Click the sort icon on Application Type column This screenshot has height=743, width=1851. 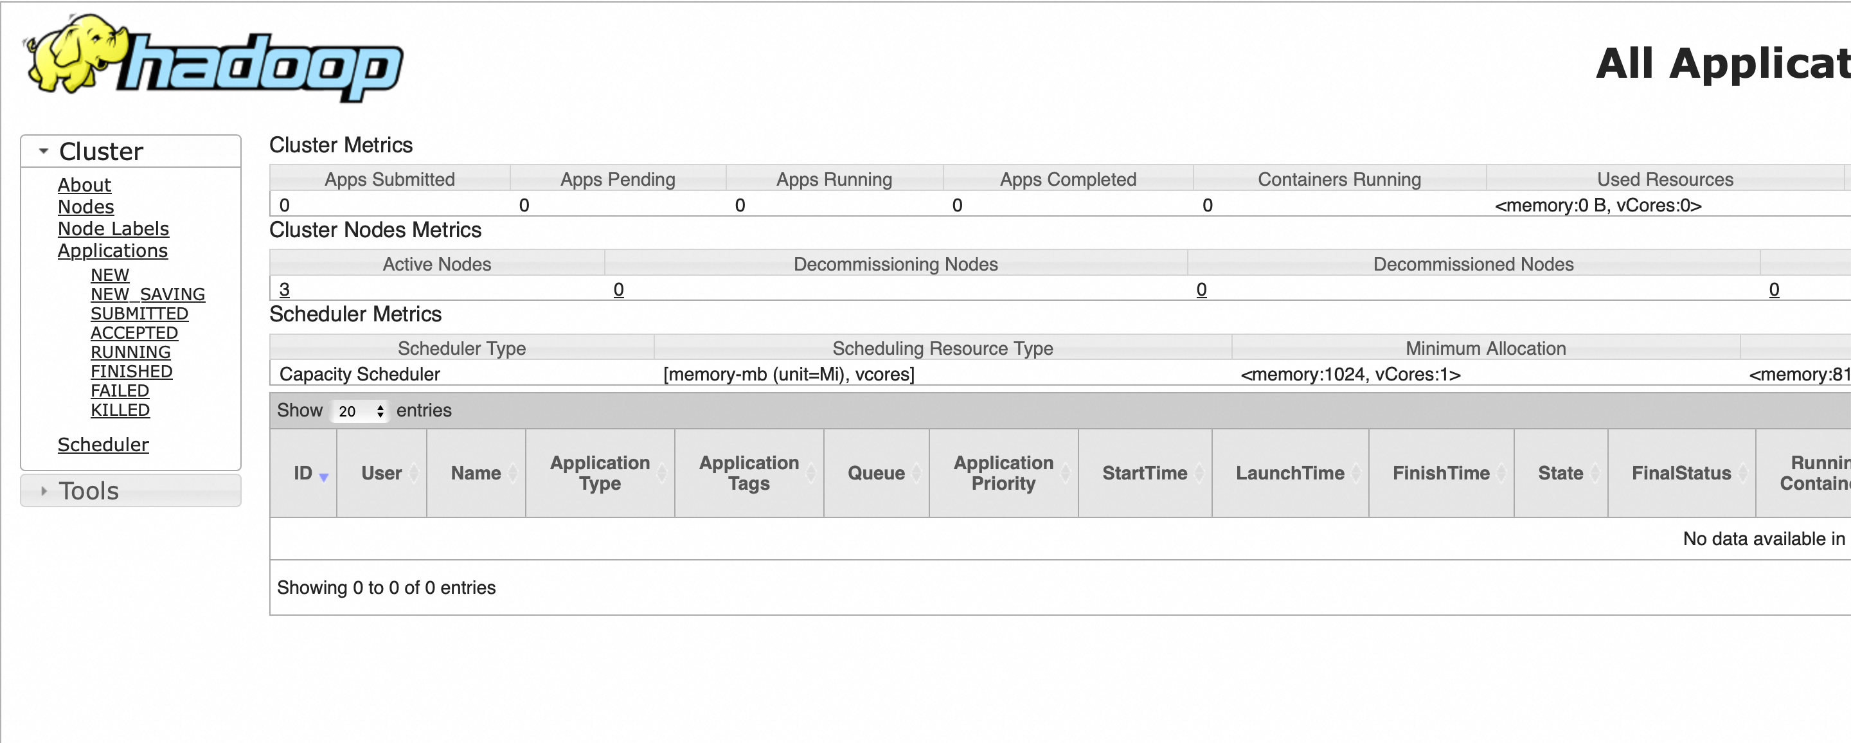click(661, 473)
